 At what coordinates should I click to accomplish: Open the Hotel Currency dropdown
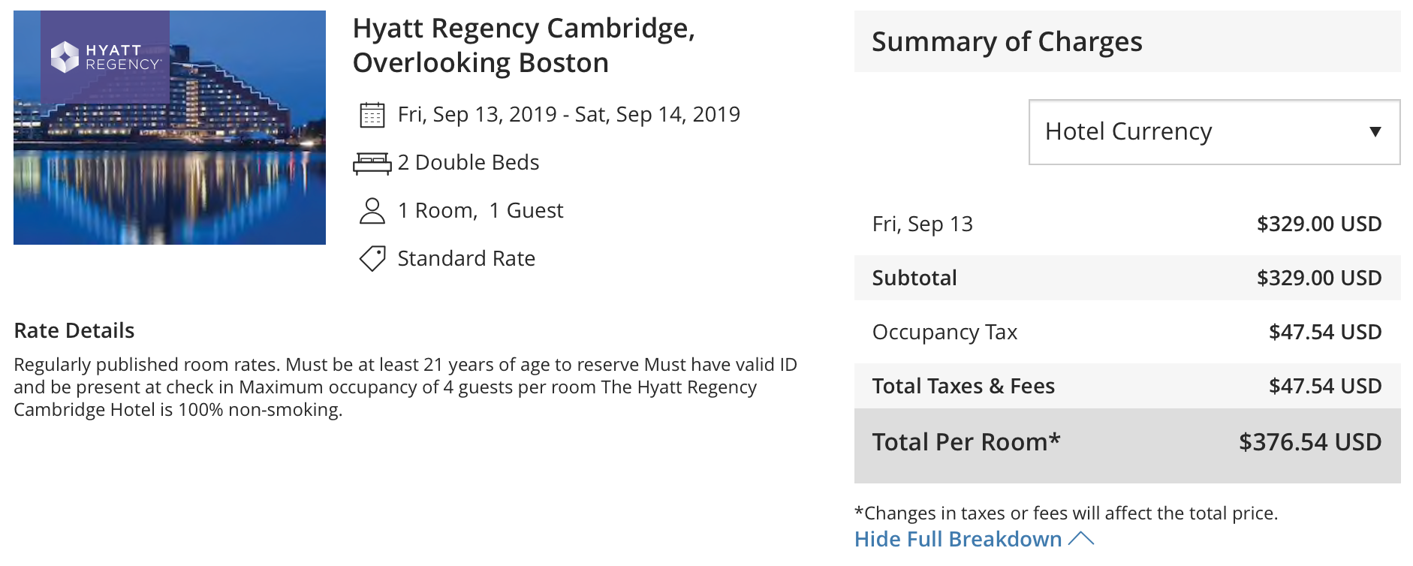(1214, 132)
